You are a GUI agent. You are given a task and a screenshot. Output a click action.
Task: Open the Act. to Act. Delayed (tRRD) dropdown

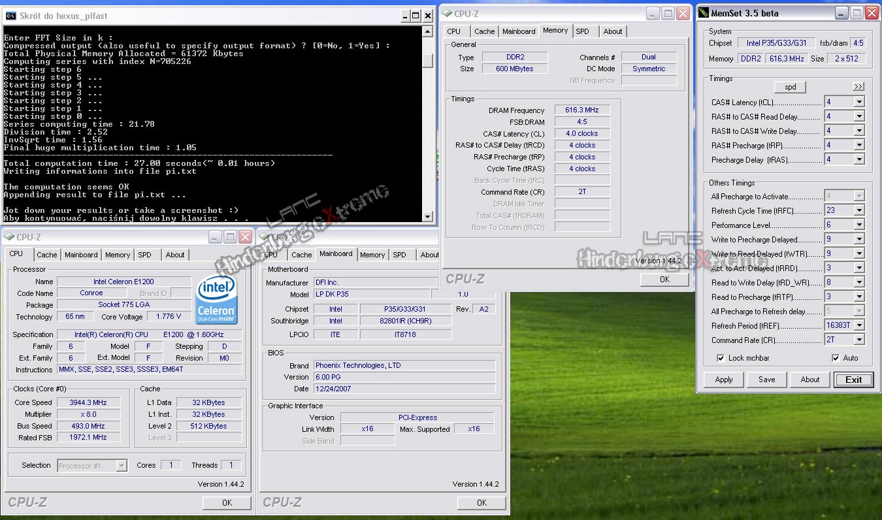pyautogui.click(x=859, y=268)
